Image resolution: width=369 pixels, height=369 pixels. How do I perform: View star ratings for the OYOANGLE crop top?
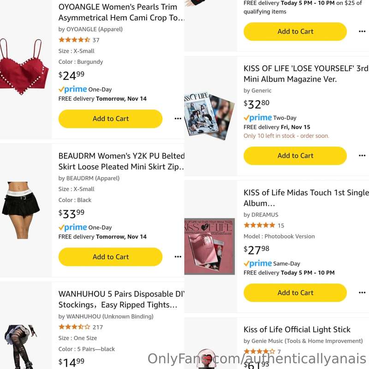(74, 40)
